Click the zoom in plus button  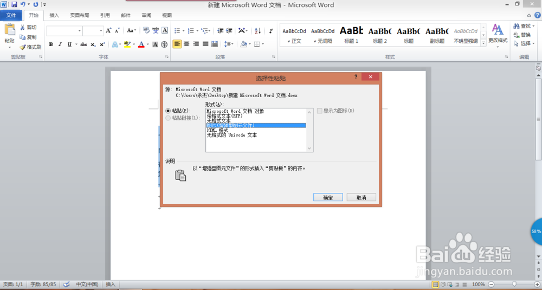coord(537,284)
